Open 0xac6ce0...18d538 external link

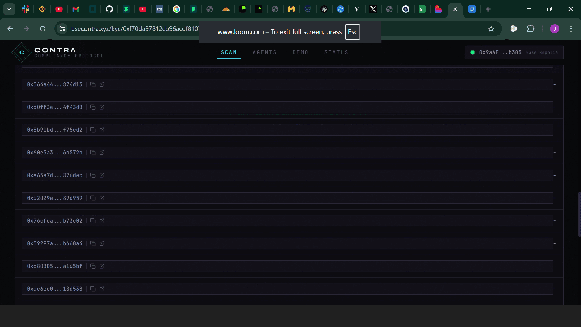[102, 289]
